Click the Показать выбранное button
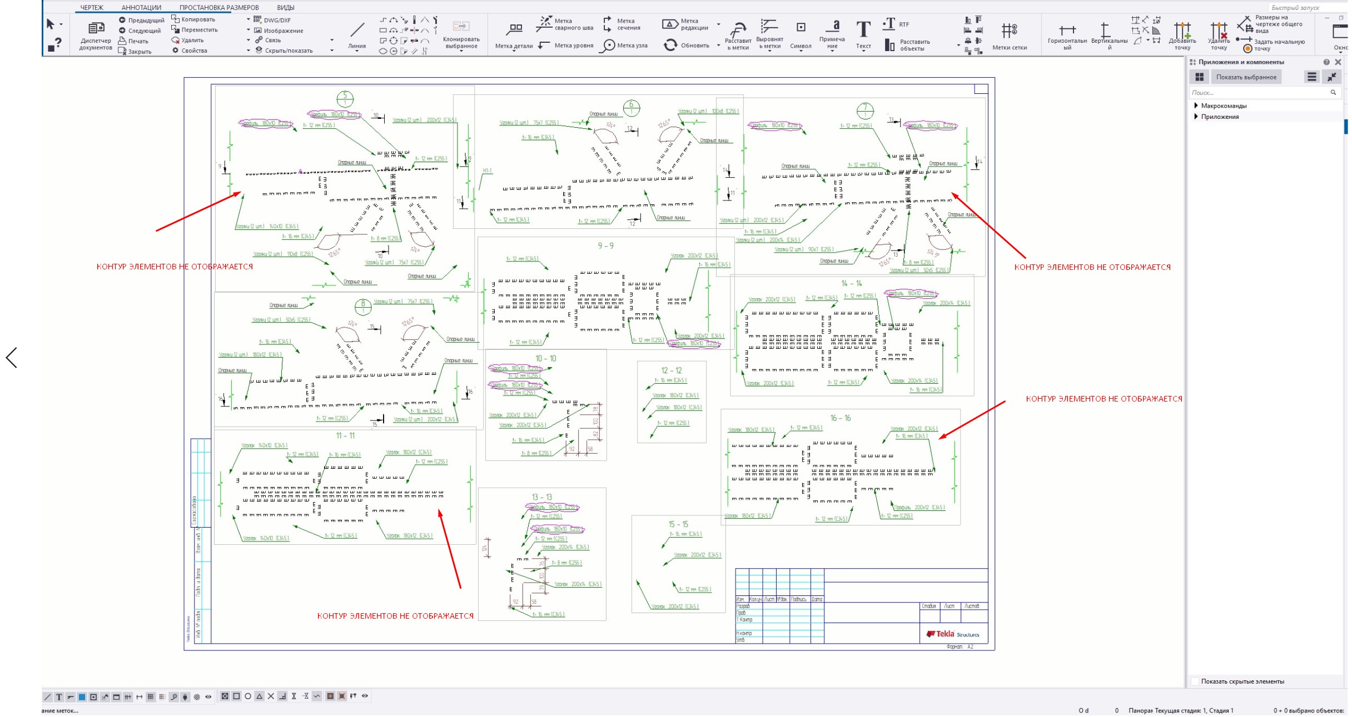 pyautogui.click(x=1246, y=77)
